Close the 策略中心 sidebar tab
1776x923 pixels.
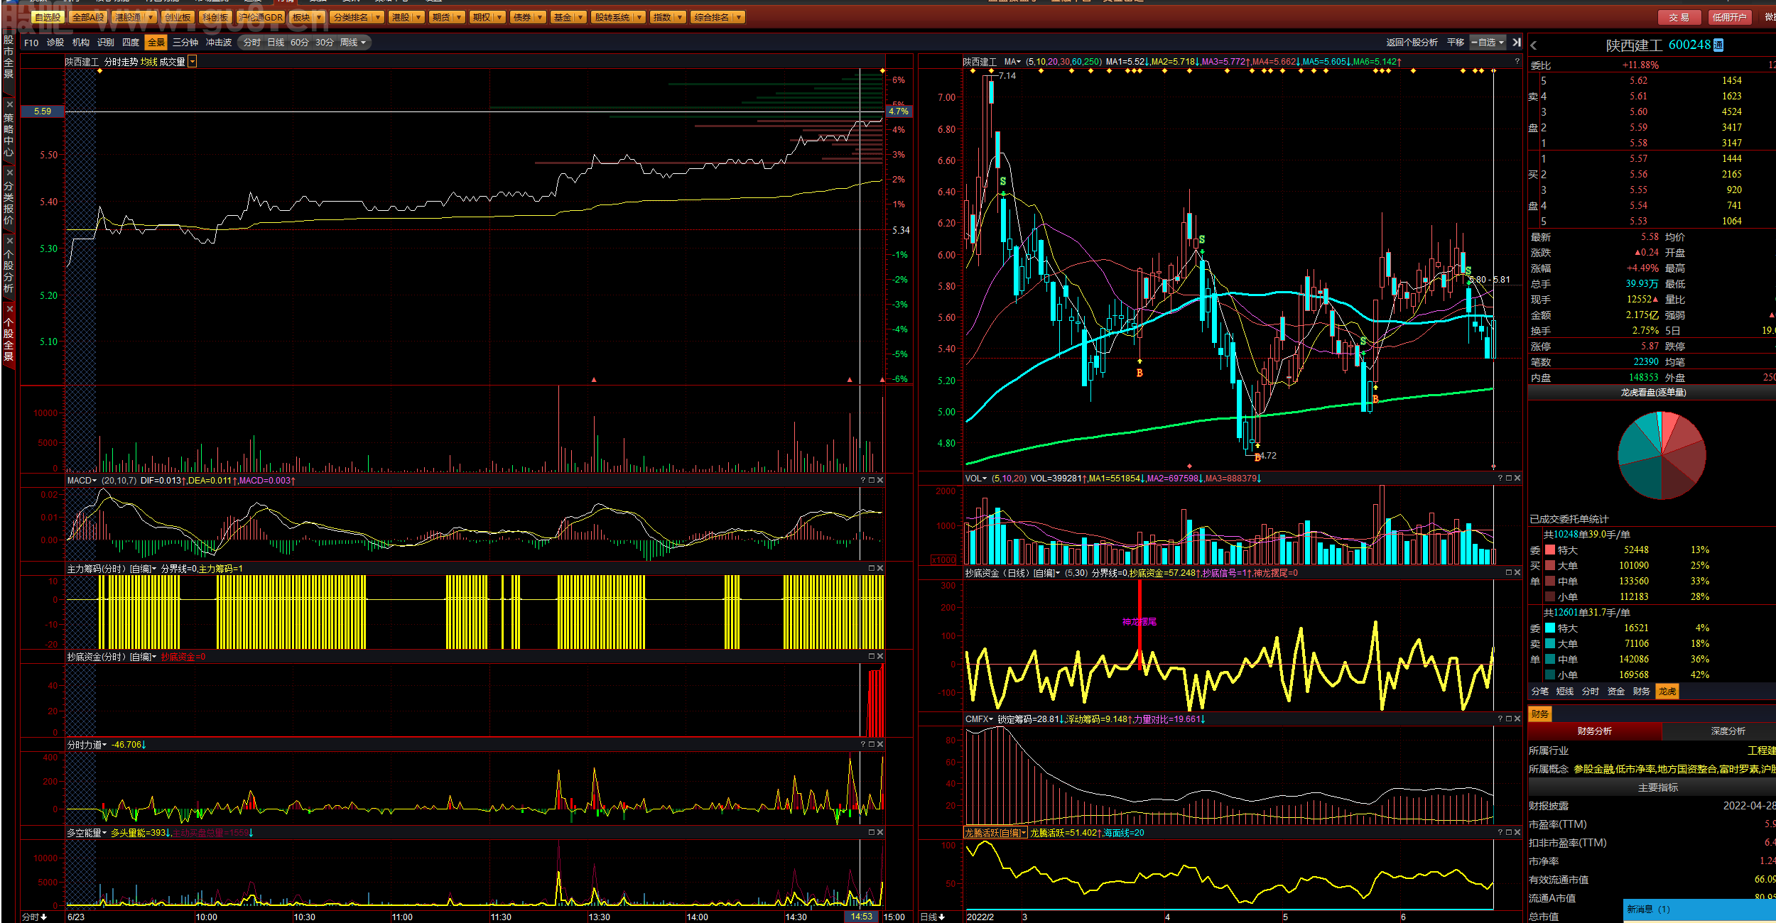(9, 104)
